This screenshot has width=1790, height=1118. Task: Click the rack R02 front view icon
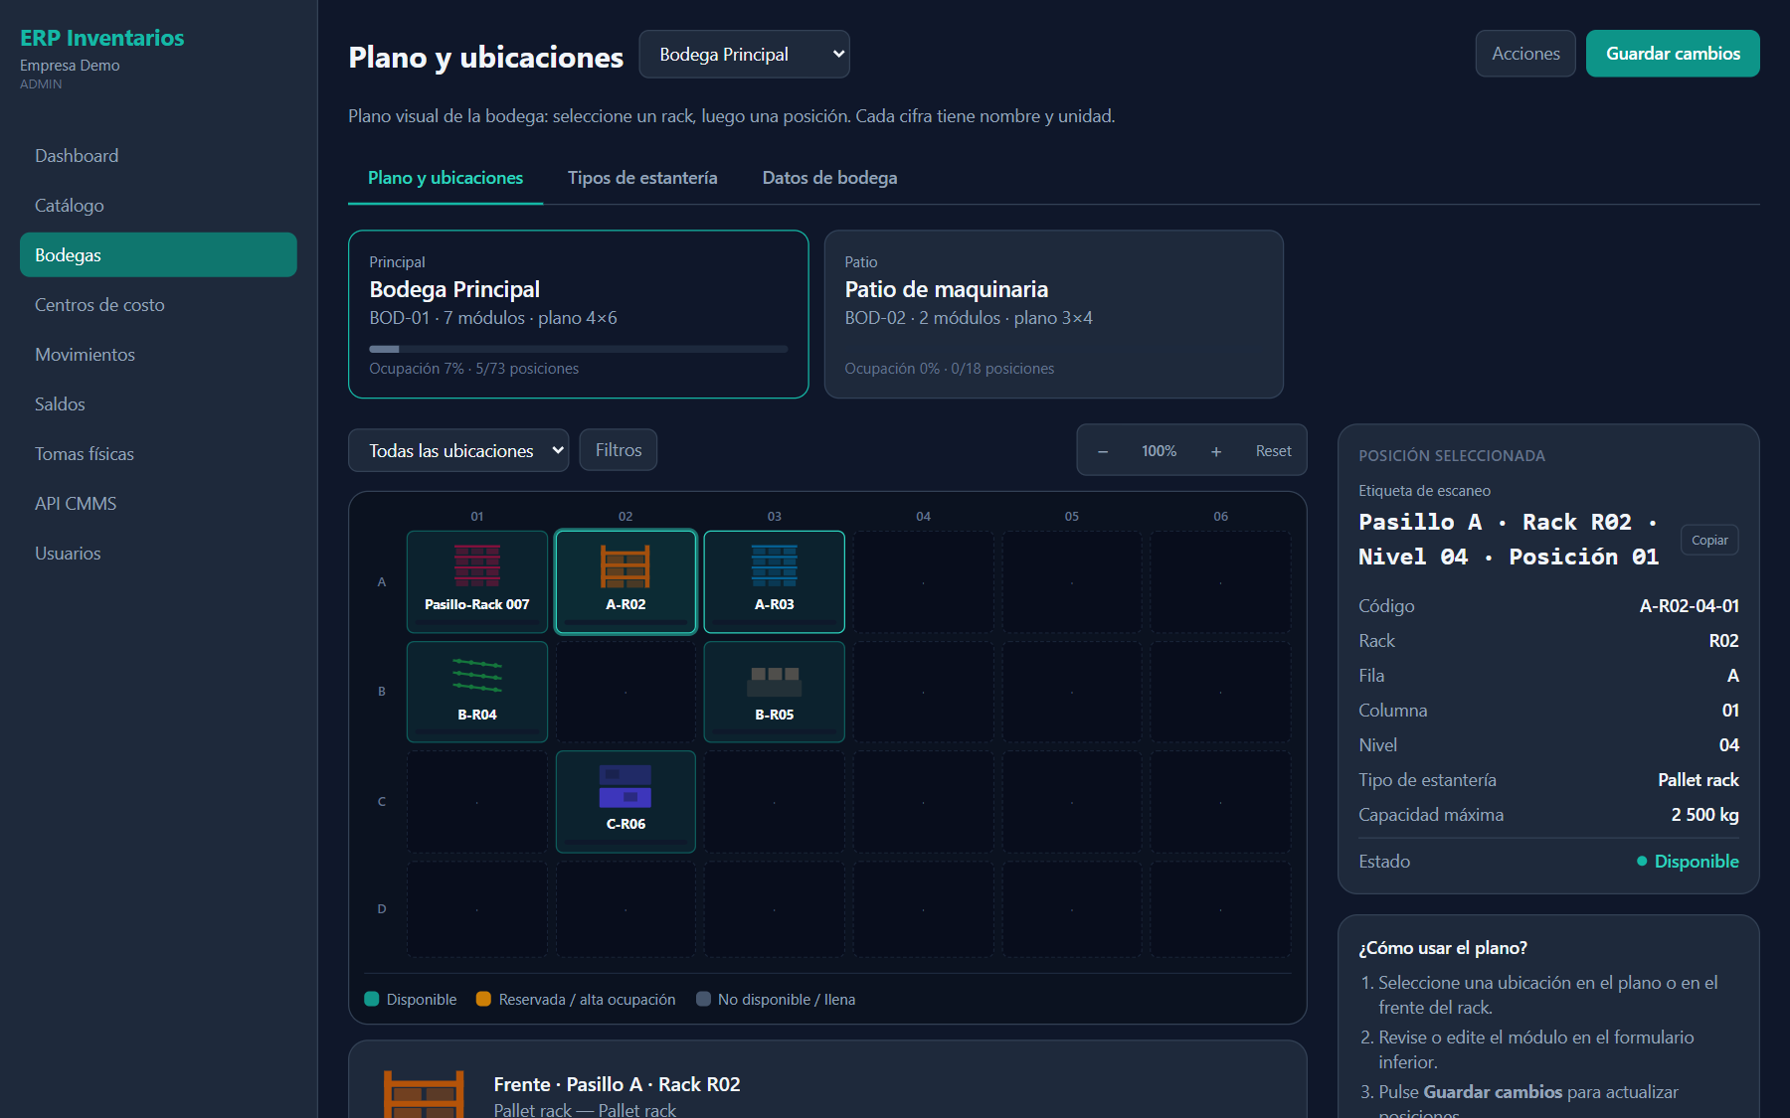tap(425, 1094)
